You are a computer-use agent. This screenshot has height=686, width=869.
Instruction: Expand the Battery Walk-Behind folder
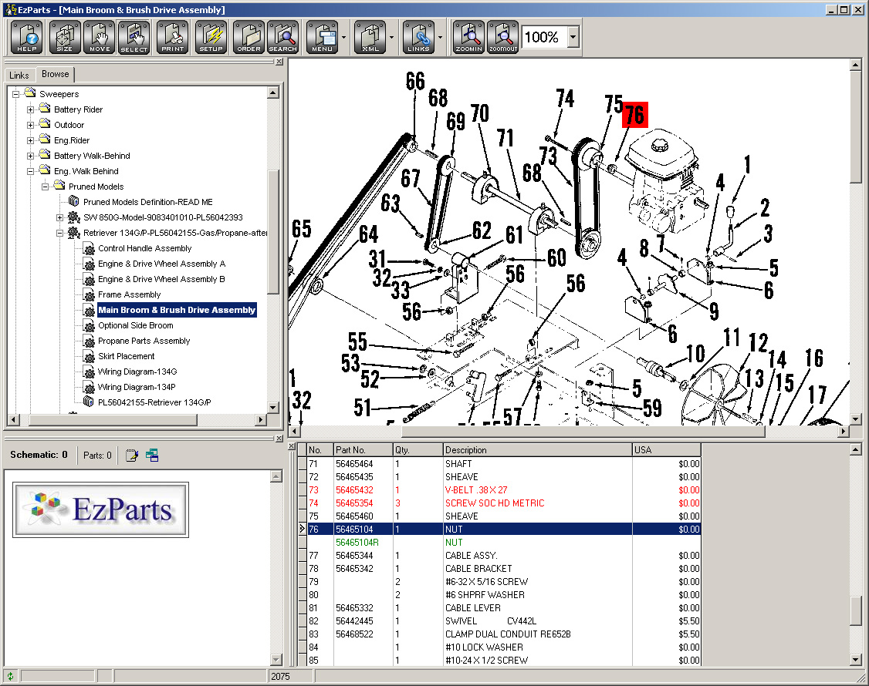coord(30,156)
